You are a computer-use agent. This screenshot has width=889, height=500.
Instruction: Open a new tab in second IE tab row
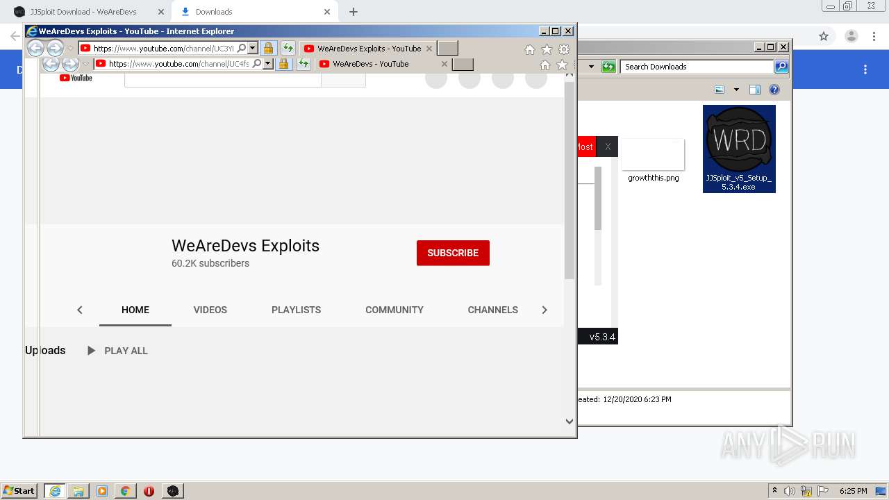click(463, 64)
